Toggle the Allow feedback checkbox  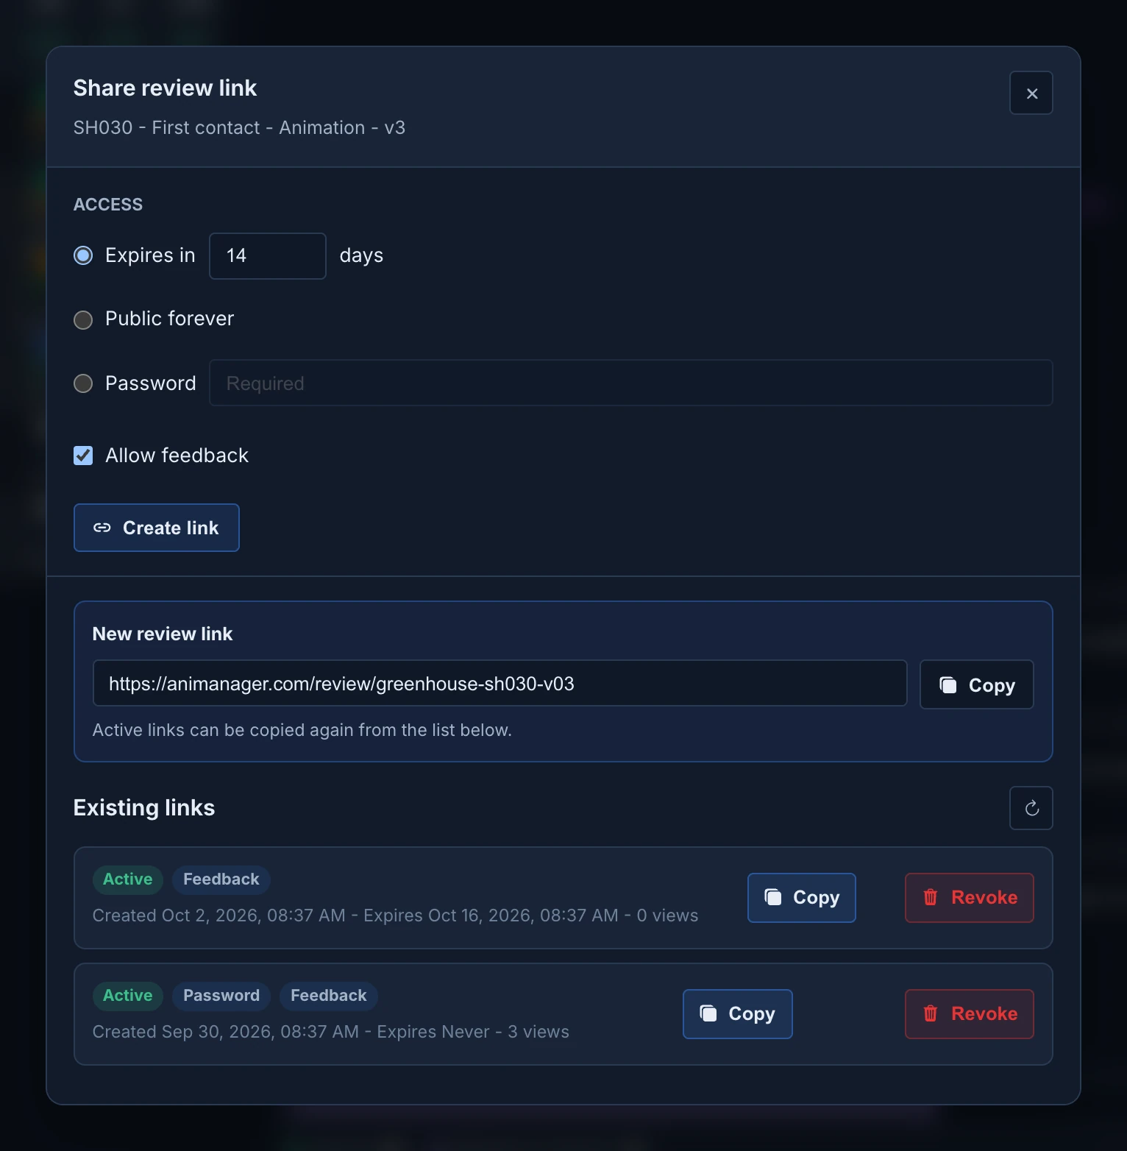[x=83, y=456]
